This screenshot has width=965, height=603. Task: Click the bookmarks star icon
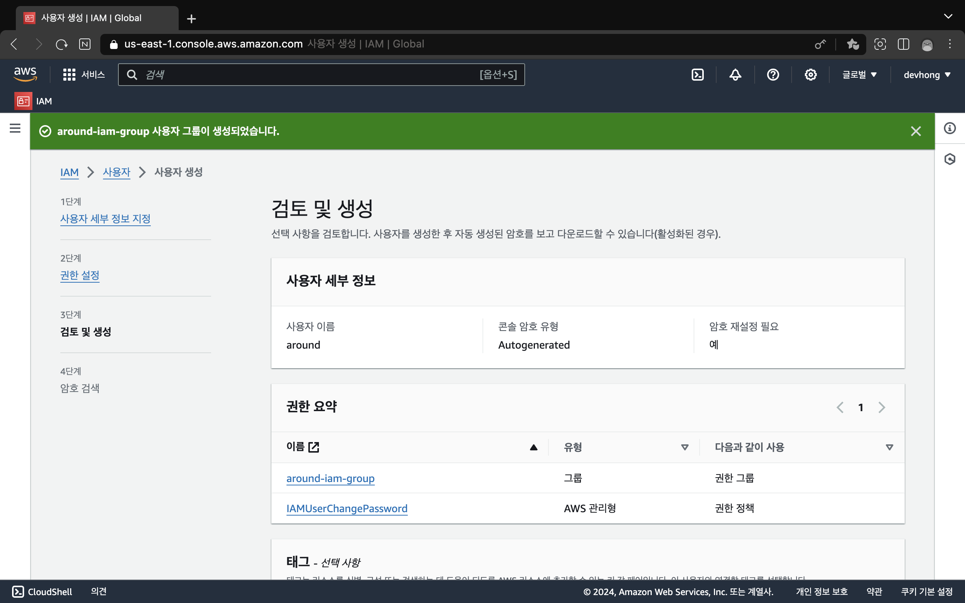(853, 44)
